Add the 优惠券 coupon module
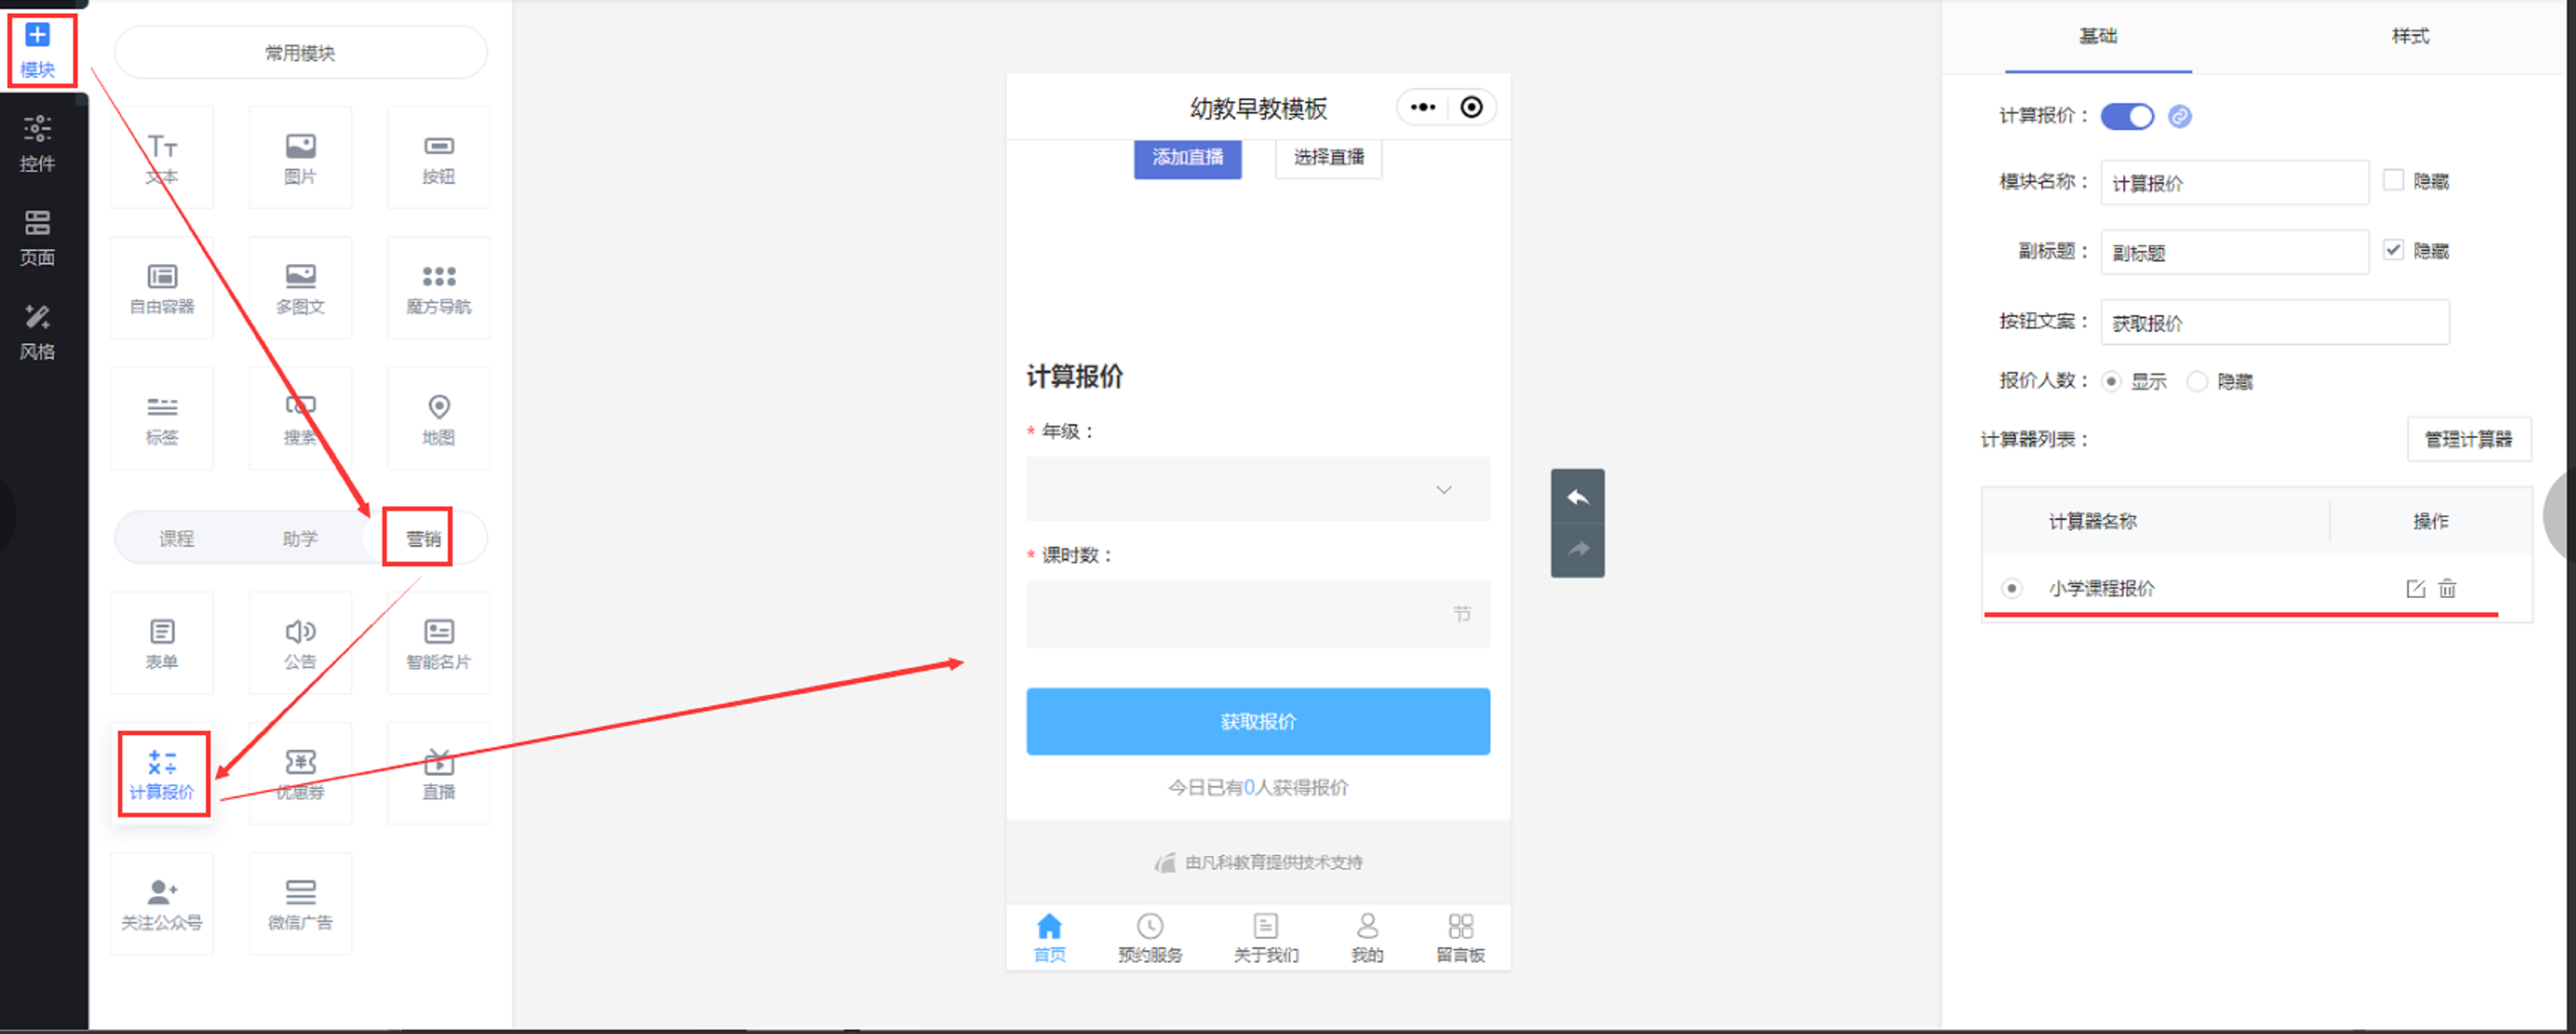Screen dimensions: 2576x1034 (300, 773)
